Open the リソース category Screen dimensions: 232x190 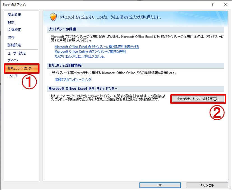pos(13,76)
